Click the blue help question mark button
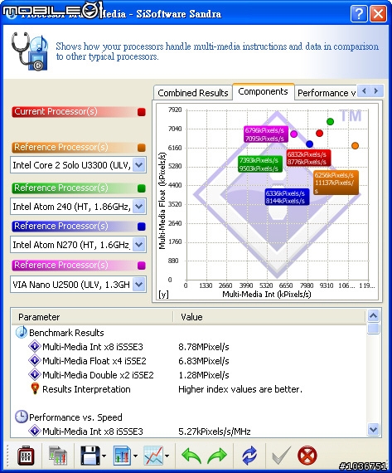 tap(359, 14)
